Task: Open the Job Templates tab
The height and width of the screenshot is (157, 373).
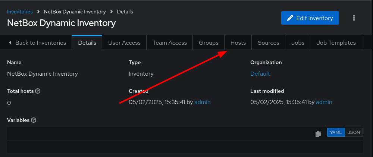Action: (336, 43)
